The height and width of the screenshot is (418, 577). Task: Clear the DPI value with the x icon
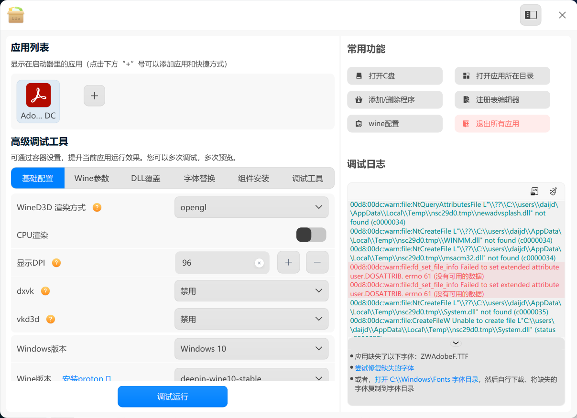tap(259, 263)
